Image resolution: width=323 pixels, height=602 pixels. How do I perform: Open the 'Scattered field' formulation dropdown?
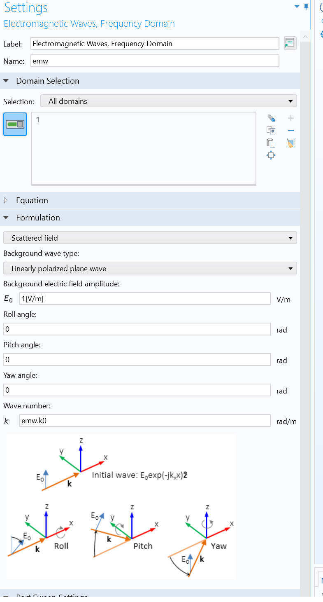[x=150, y=238]
